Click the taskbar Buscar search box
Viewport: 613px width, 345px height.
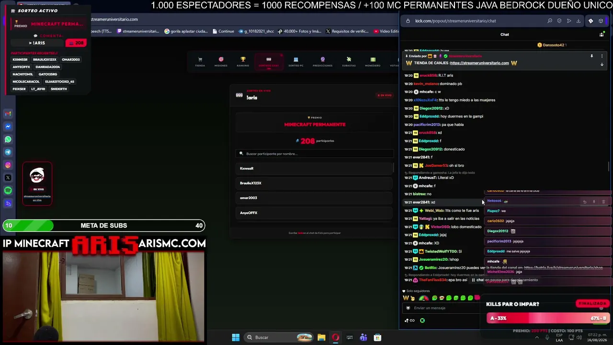point(280,337)
